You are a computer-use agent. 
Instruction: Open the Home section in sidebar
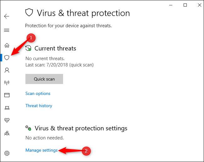(x=7, y=45)
